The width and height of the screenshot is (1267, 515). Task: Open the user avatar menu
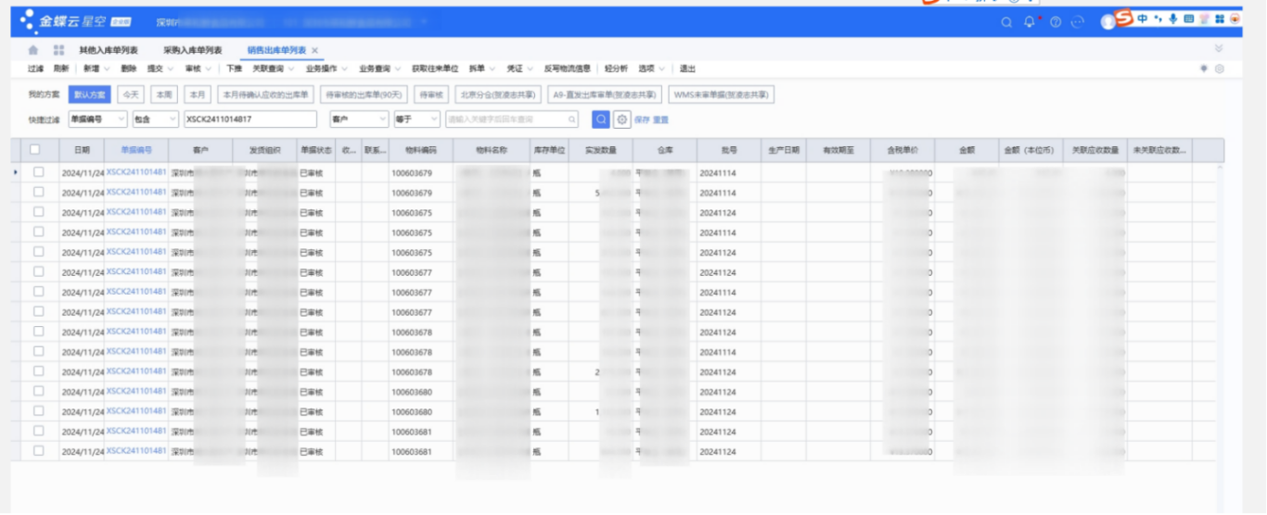(x=1107, y=22)
